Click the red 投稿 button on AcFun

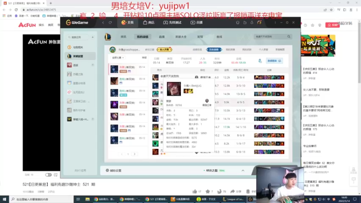333,25
